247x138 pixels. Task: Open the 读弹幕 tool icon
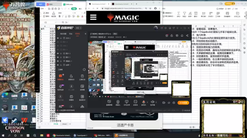click(82, 87)
